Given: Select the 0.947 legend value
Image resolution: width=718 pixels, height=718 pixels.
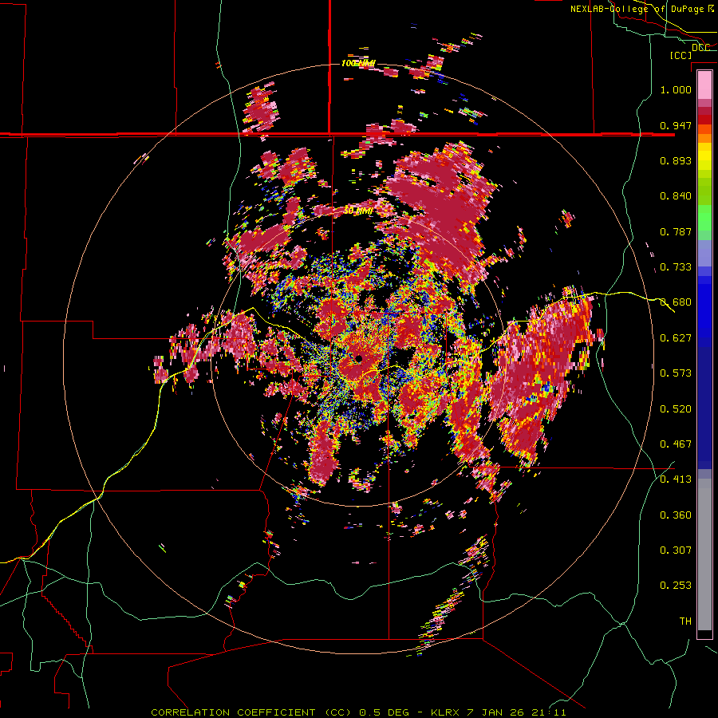Looking at the screenshot, I should pos(676,125).
